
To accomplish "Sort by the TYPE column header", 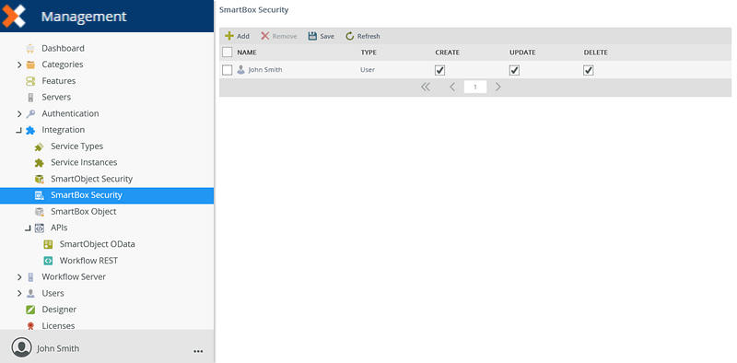I will (368, 53).
